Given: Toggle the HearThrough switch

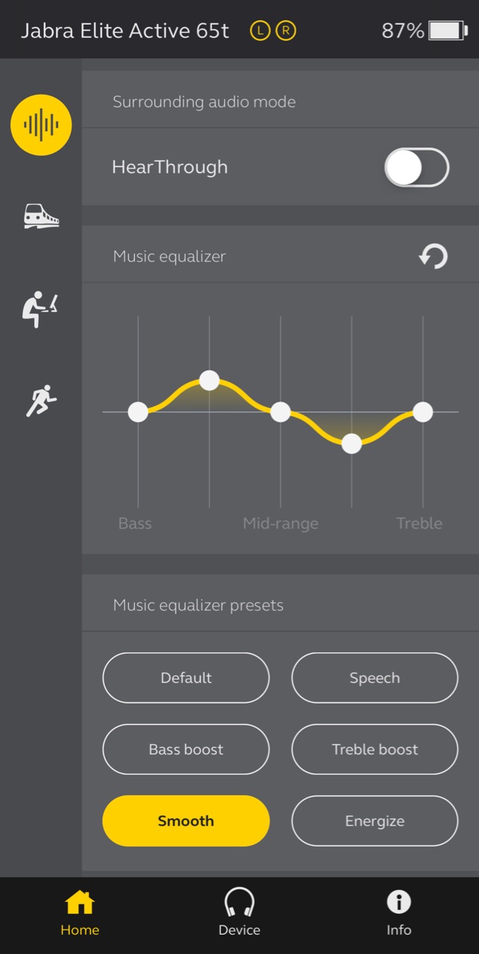Looking at the screenshot, I should (x=416, y=167).
